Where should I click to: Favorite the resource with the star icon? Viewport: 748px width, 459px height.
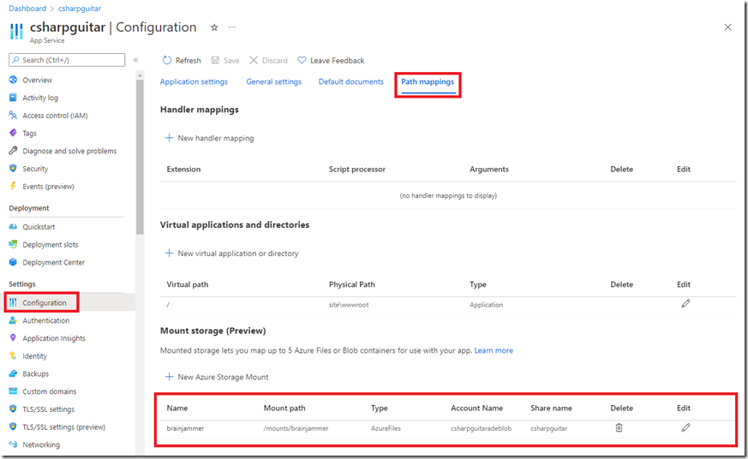(x=213, y=27)
